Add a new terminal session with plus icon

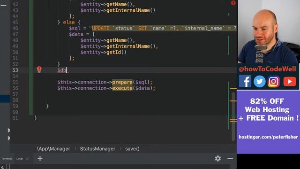[x=40, y=159]
